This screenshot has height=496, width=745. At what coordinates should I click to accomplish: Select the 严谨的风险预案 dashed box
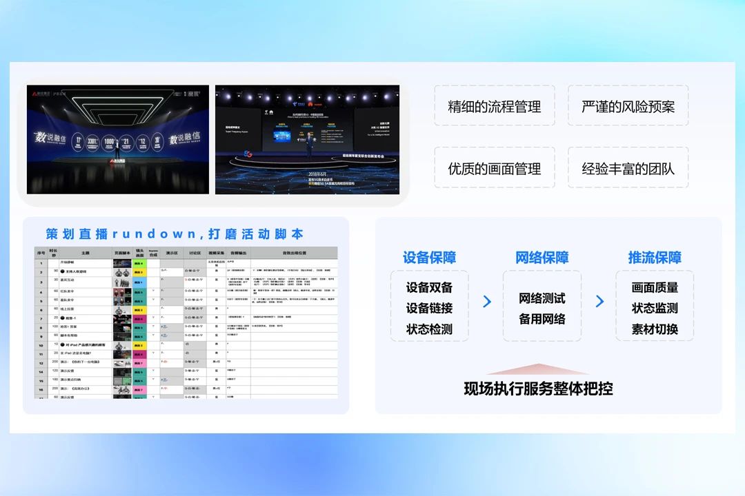628,107
